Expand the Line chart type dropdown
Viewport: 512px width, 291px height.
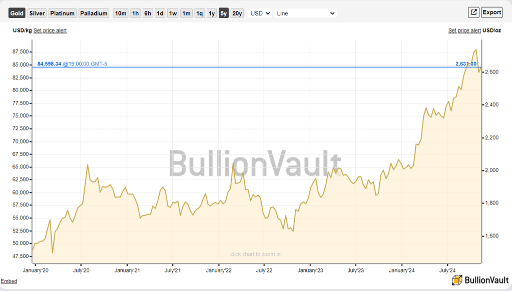(305, 13)
